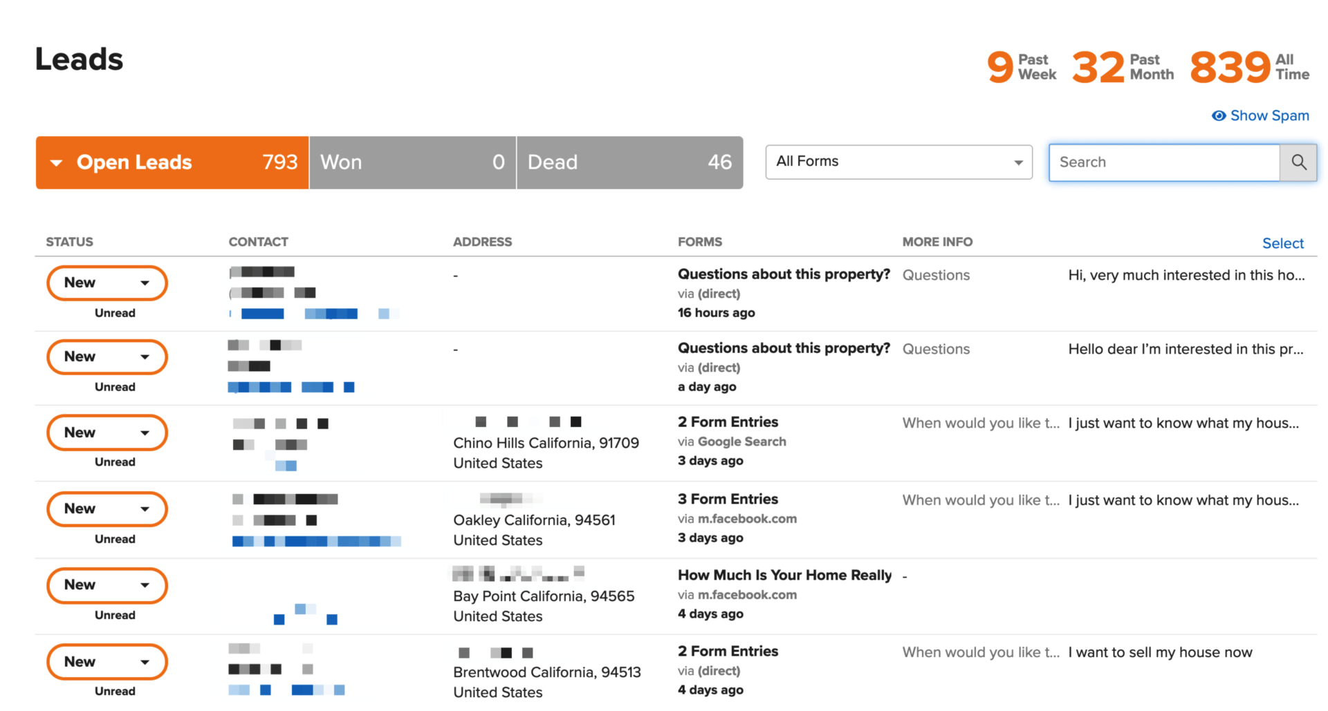Click the eye icon beside Show Spam
This screenshot has width=1328, height=711.
[x=1219, y=115]
